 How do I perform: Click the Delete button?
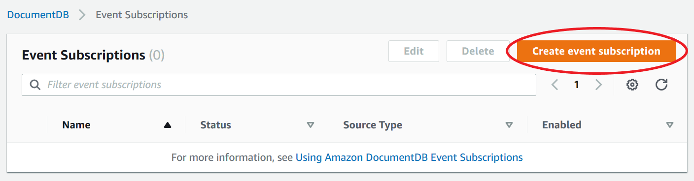(x=478, y=51)
